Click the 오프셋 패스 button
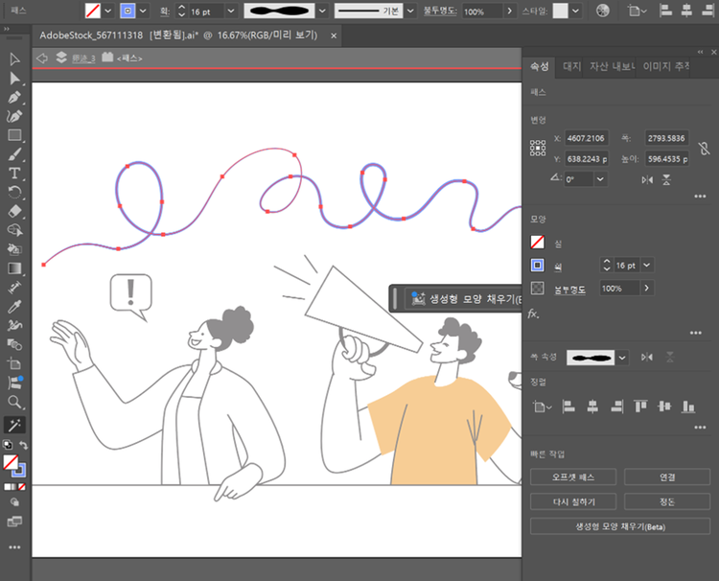 coord(573,476)
